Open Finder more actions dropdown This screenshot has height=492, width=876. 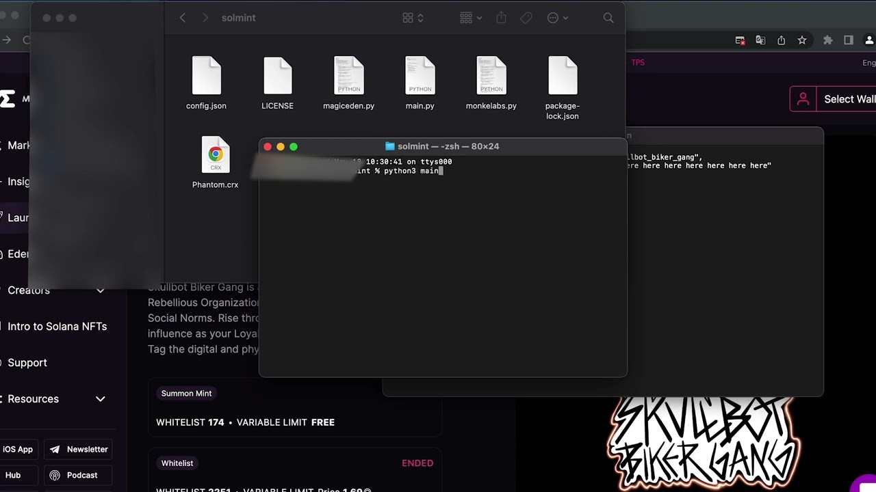(x=558, y=18)
